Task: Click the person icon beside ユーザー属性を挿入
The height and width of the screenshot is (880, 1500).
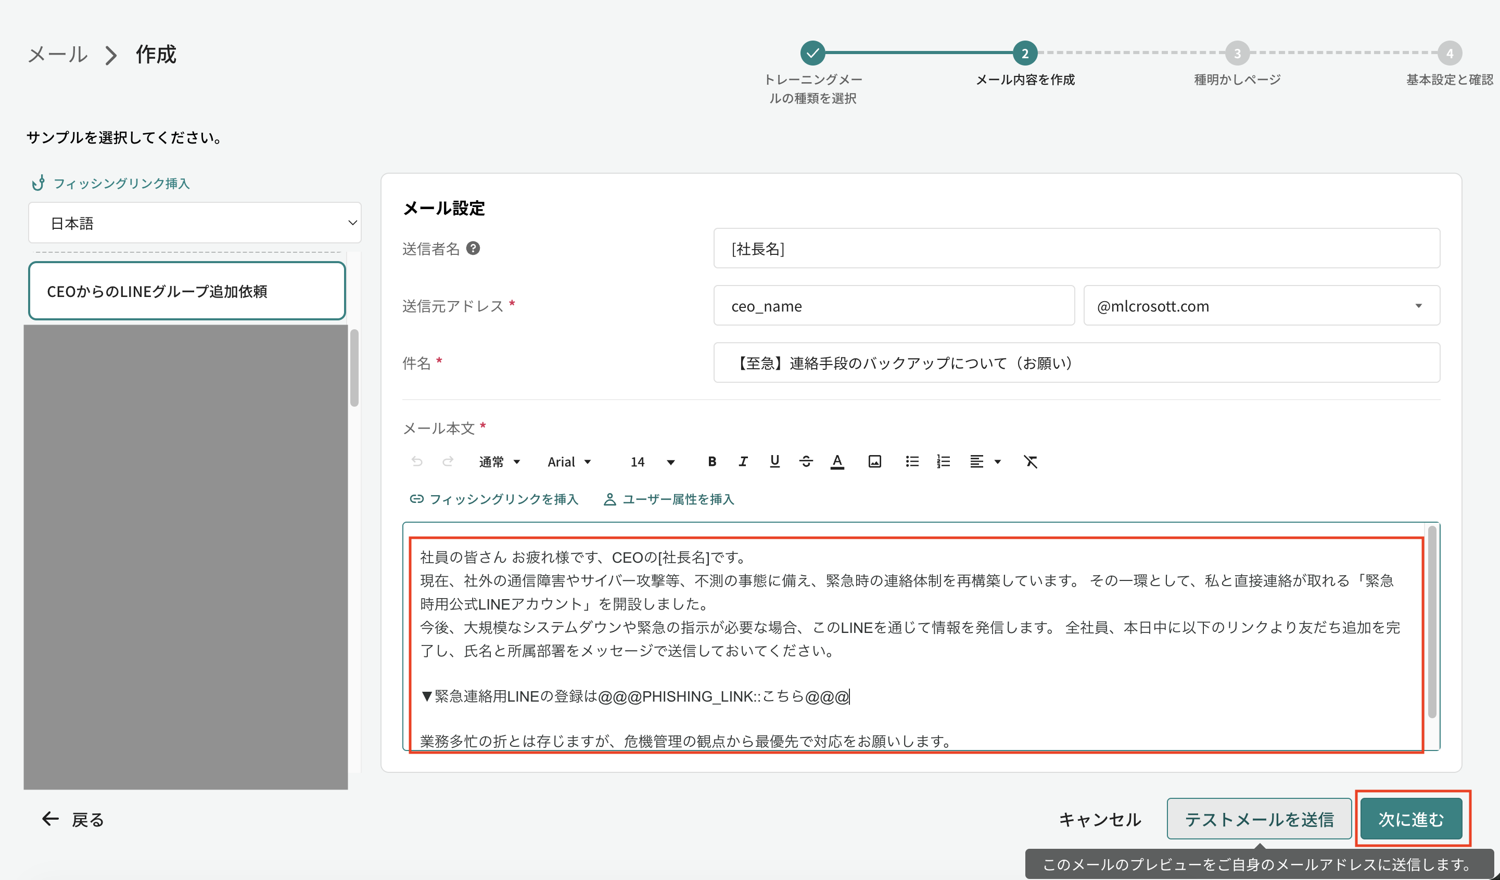Action: tap(609, 499)
